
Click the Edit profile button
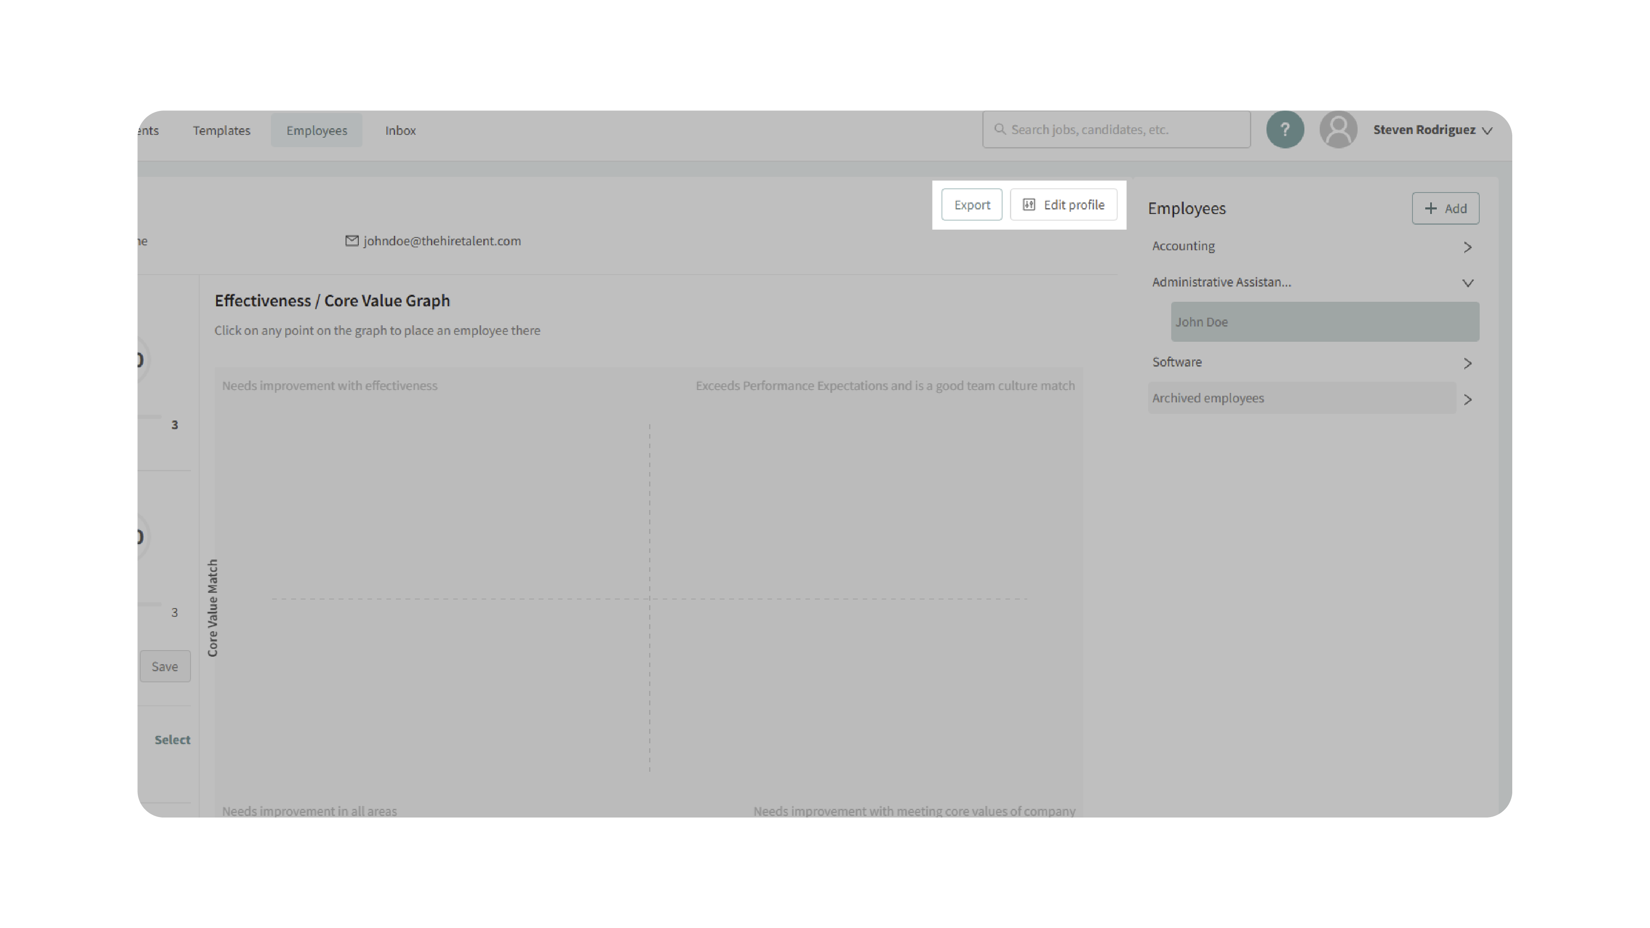[x=1063, y=205]
